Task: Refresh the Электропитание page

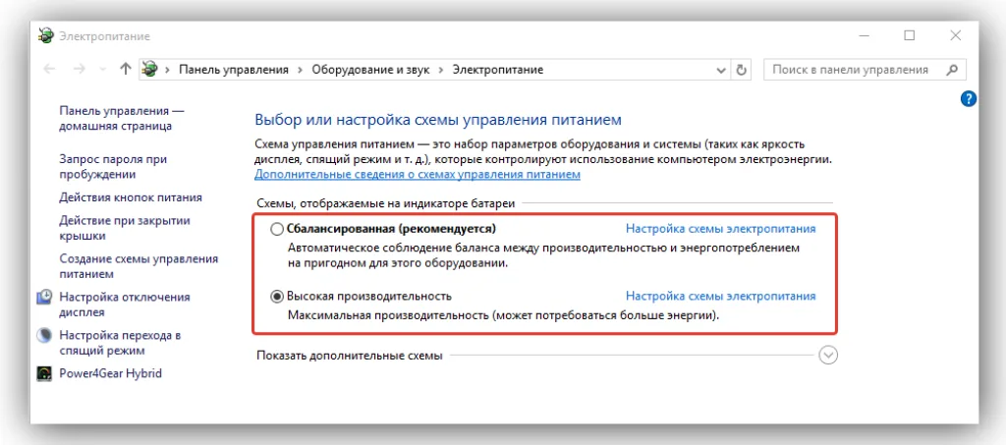Action: pyautogui.click(x=741, y=70)
